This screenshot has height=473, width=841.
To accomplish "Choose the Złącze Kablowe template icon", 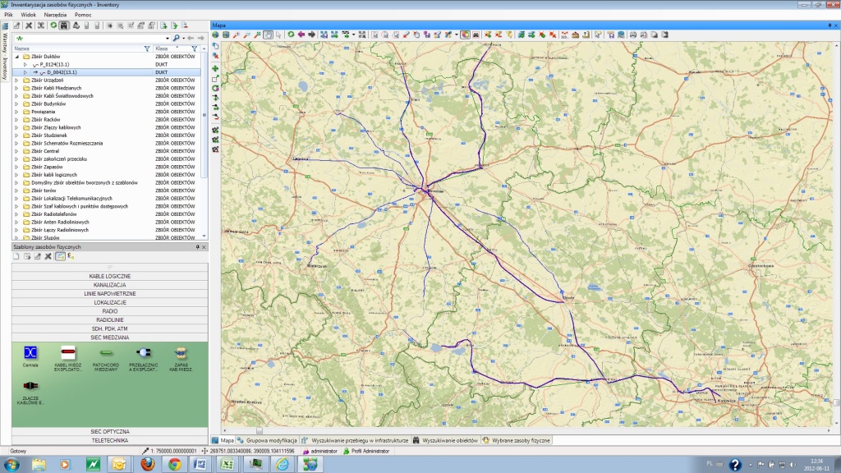I will click(x=30, y=387).
